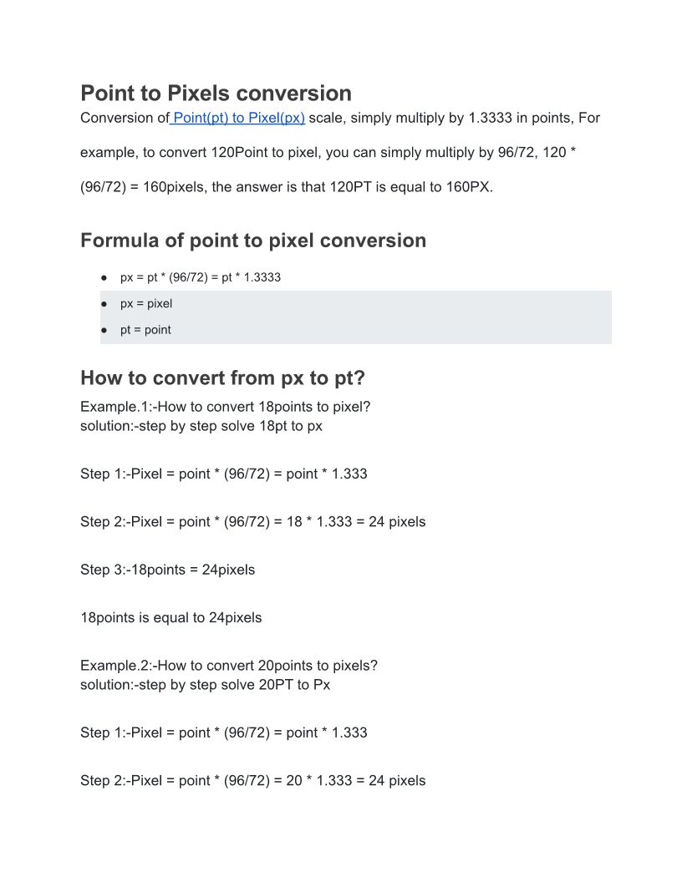Open the Point(pt) to Pixel(px) link

point(239,118)
